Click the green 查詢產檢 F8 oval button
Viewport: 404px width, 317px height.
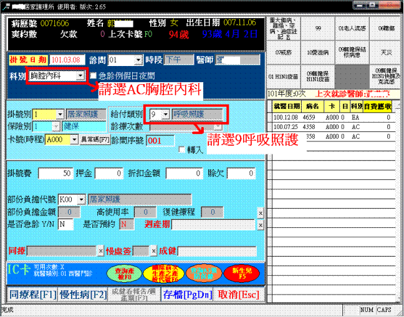120,272
